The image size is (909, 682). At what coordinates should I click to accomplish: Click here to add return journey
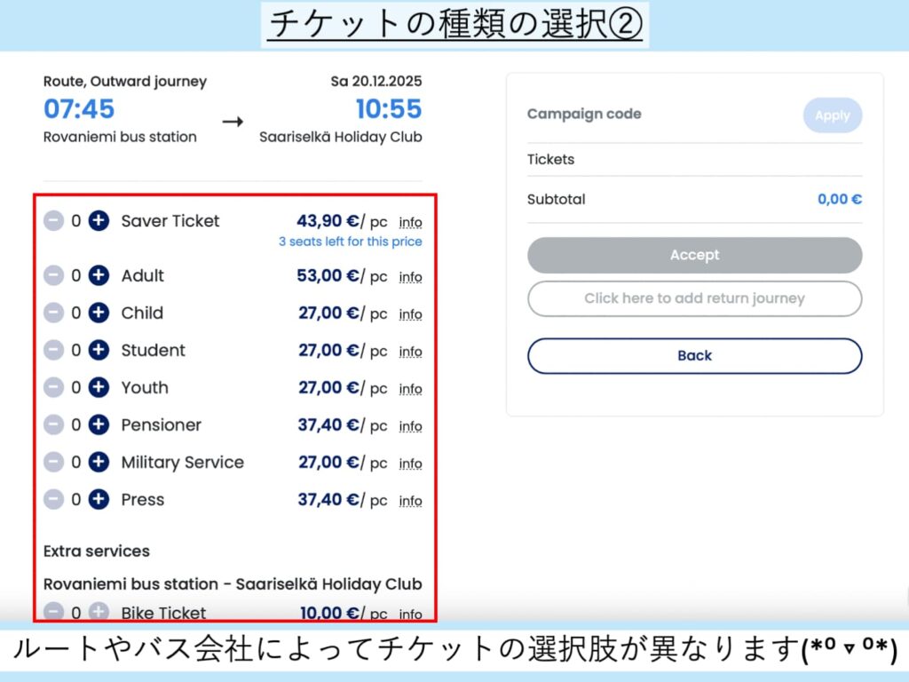click(x=694, y=298)
